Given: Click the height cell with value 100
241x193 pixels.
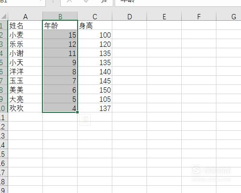Looking at the screenshot, I should pos(95,35).
